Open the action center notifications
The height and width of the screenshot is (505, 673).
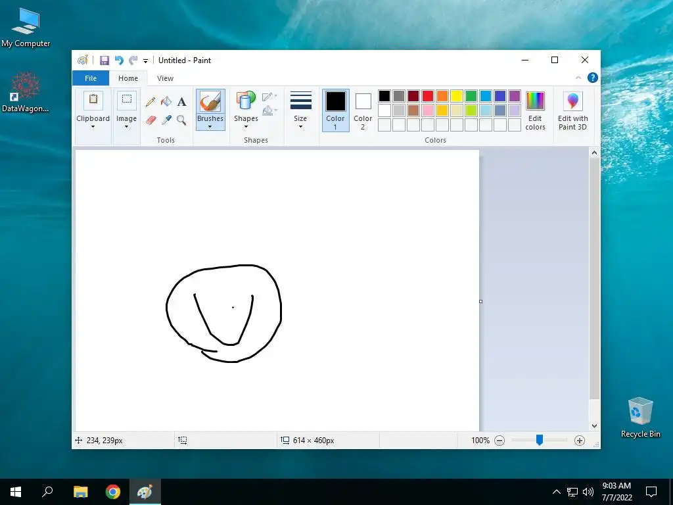coord(651,492)
